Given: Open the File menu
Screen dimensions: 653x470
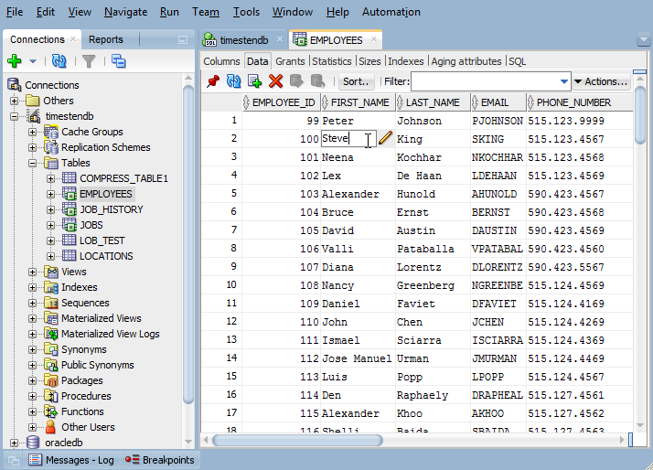Looking at the screenshot, I should click(15, 12).
